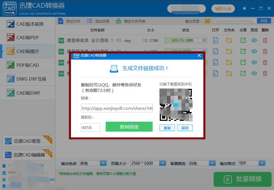The image size is (274, 190).
Task: Open the first row's converted file
Action: coord(215,40)
